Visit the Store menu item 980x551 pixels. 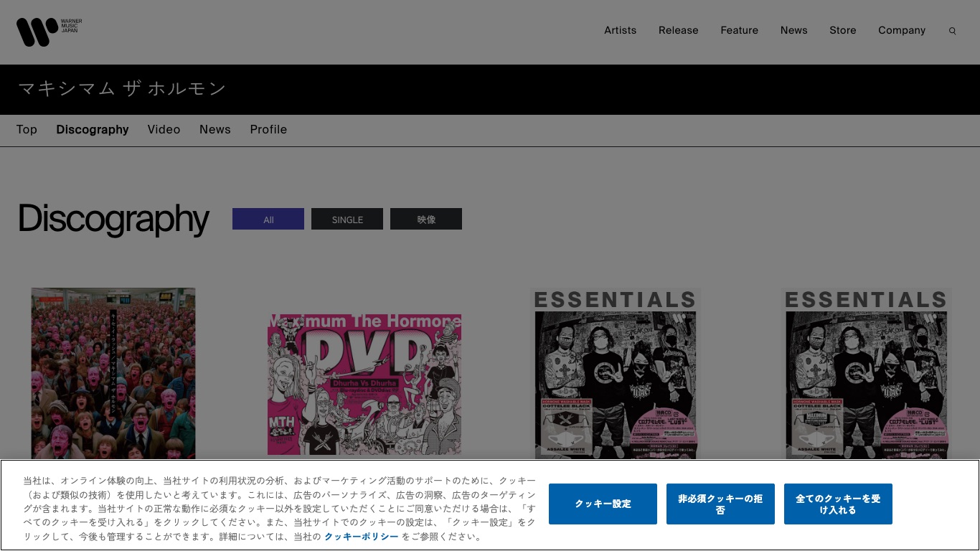(x=842, y=30)
